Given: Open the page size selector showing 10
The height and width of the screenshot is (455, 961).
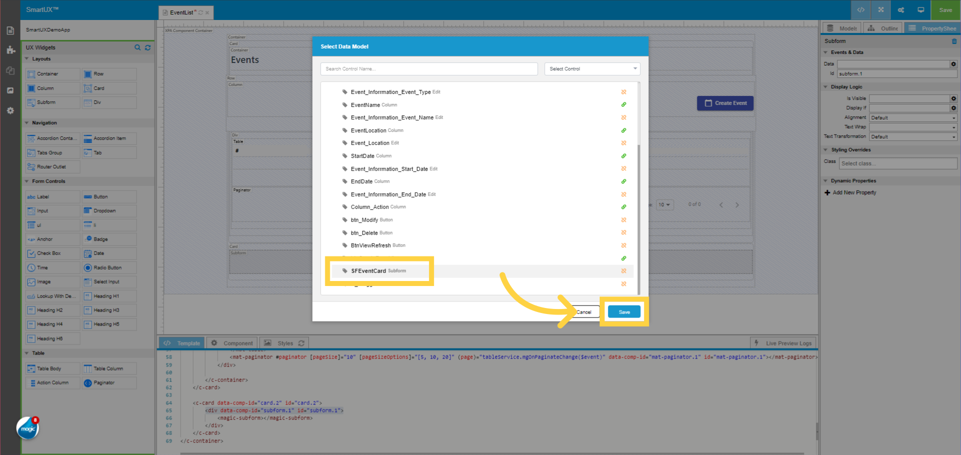Looking at the screenshot, I should (665, 204).
